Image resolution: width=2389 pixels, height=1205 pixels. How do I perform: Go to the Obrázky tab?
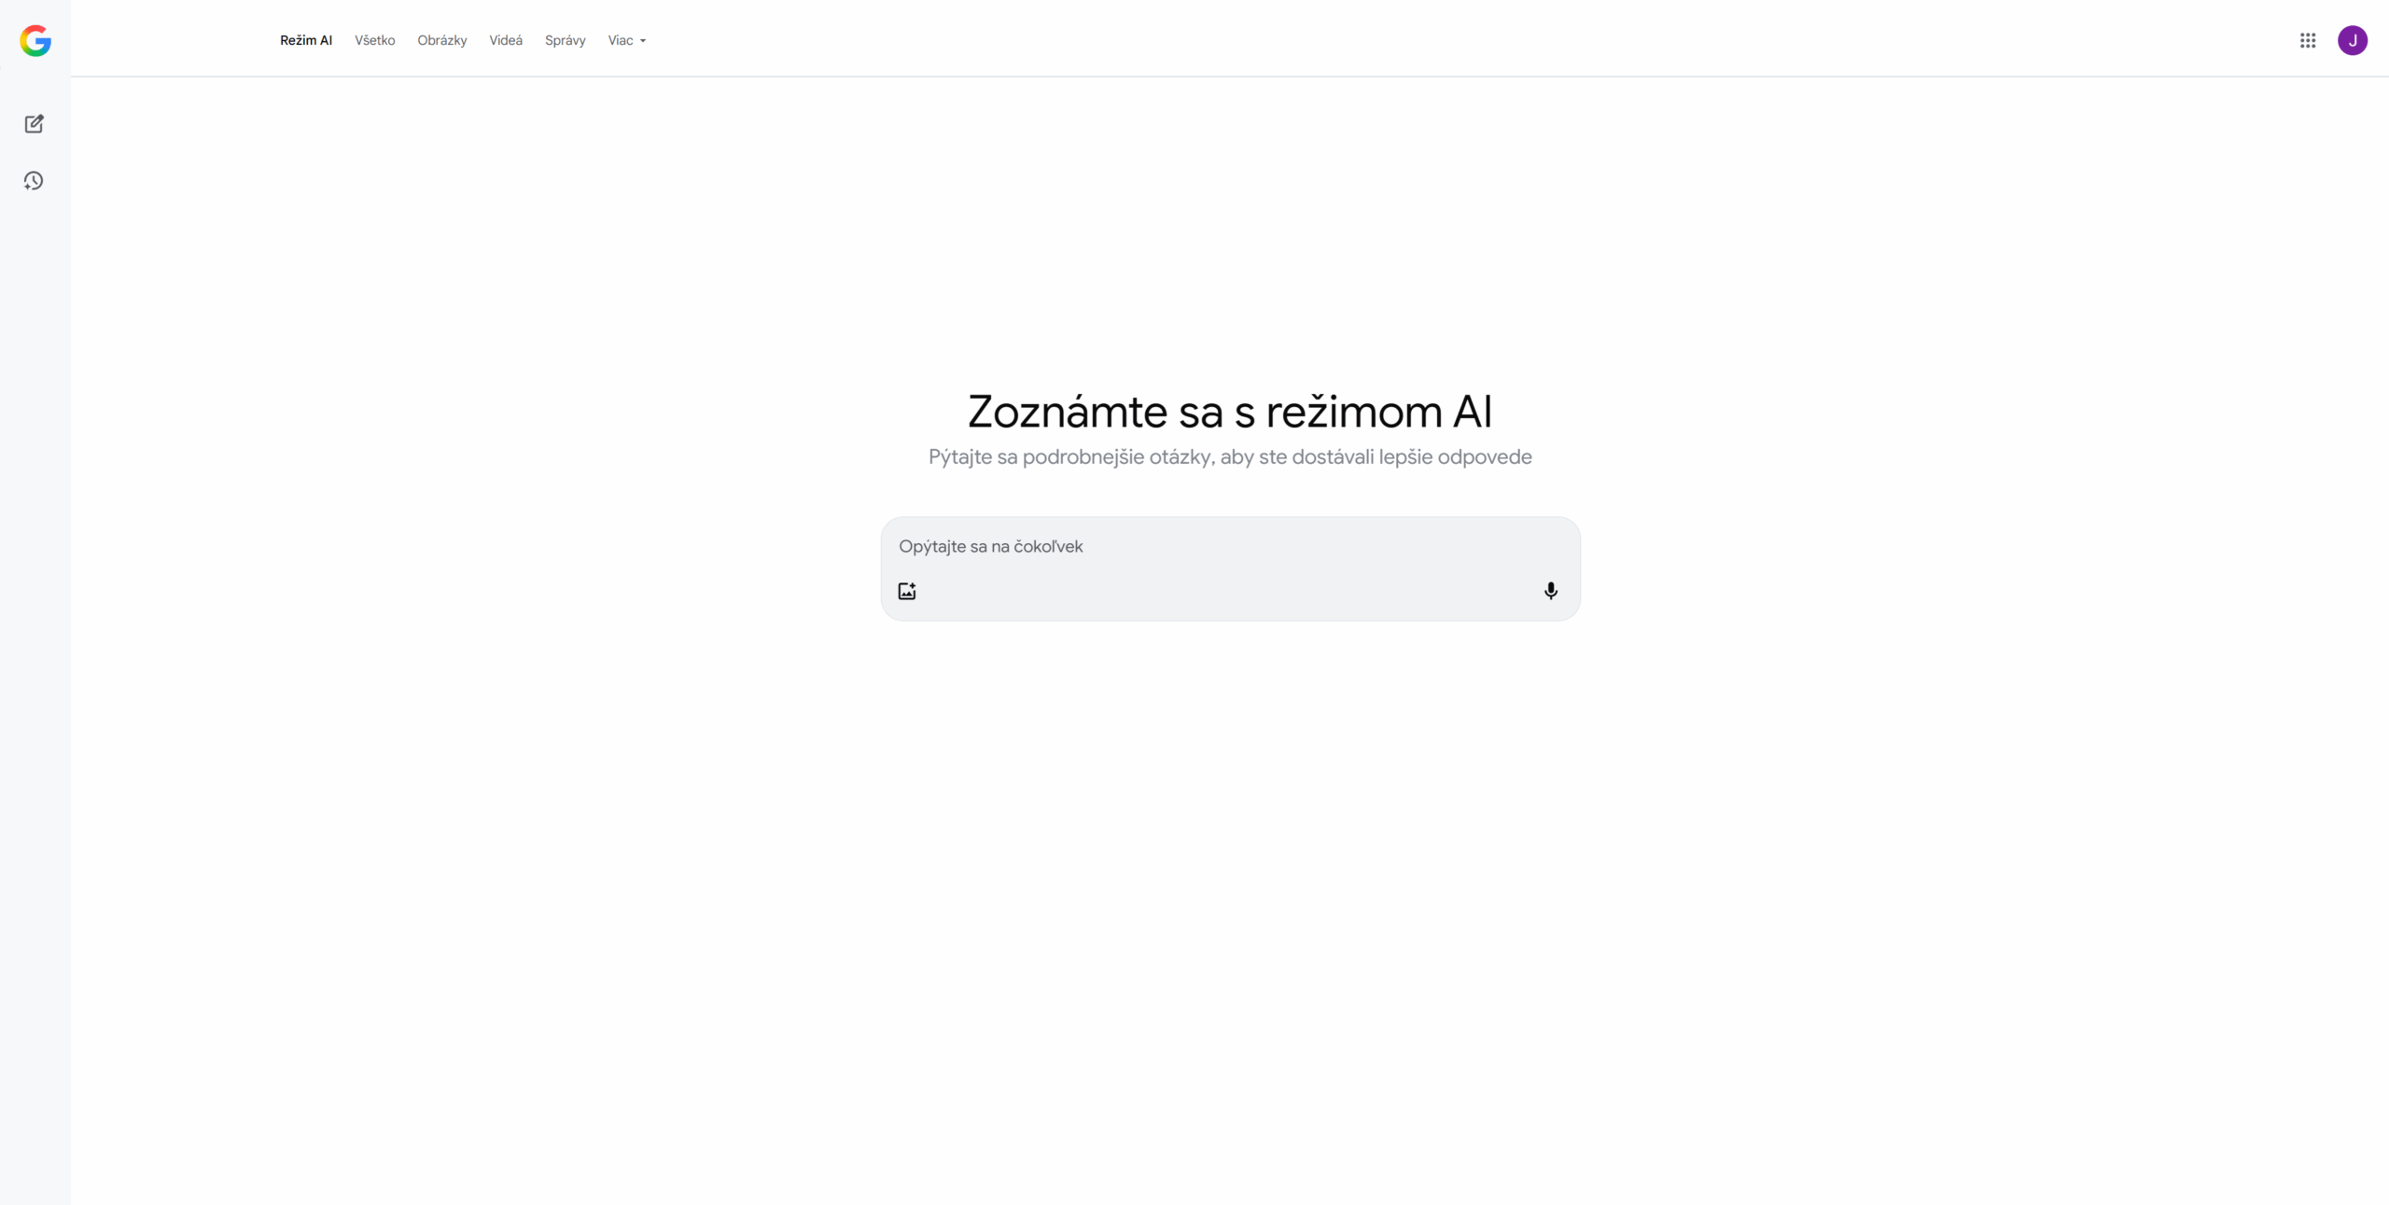(442, 40)
